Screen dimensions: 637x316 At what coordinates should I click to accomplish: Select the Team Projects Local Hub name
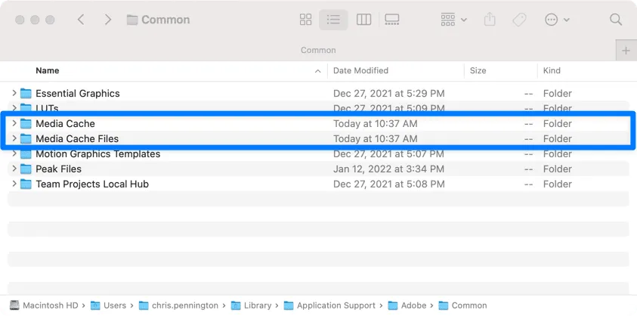tap(92, 184)
